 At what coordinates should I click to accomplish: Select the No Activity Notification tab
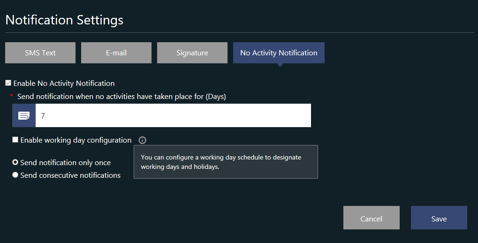point(279,53)
